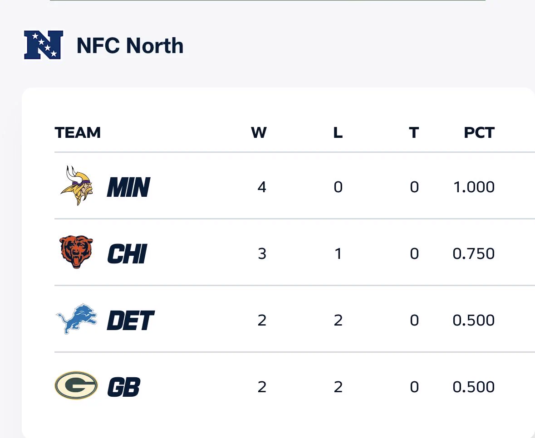Click Minnesota's 1.000 win percentage
The image size is (535, 438).
click(x=474, y=187)
